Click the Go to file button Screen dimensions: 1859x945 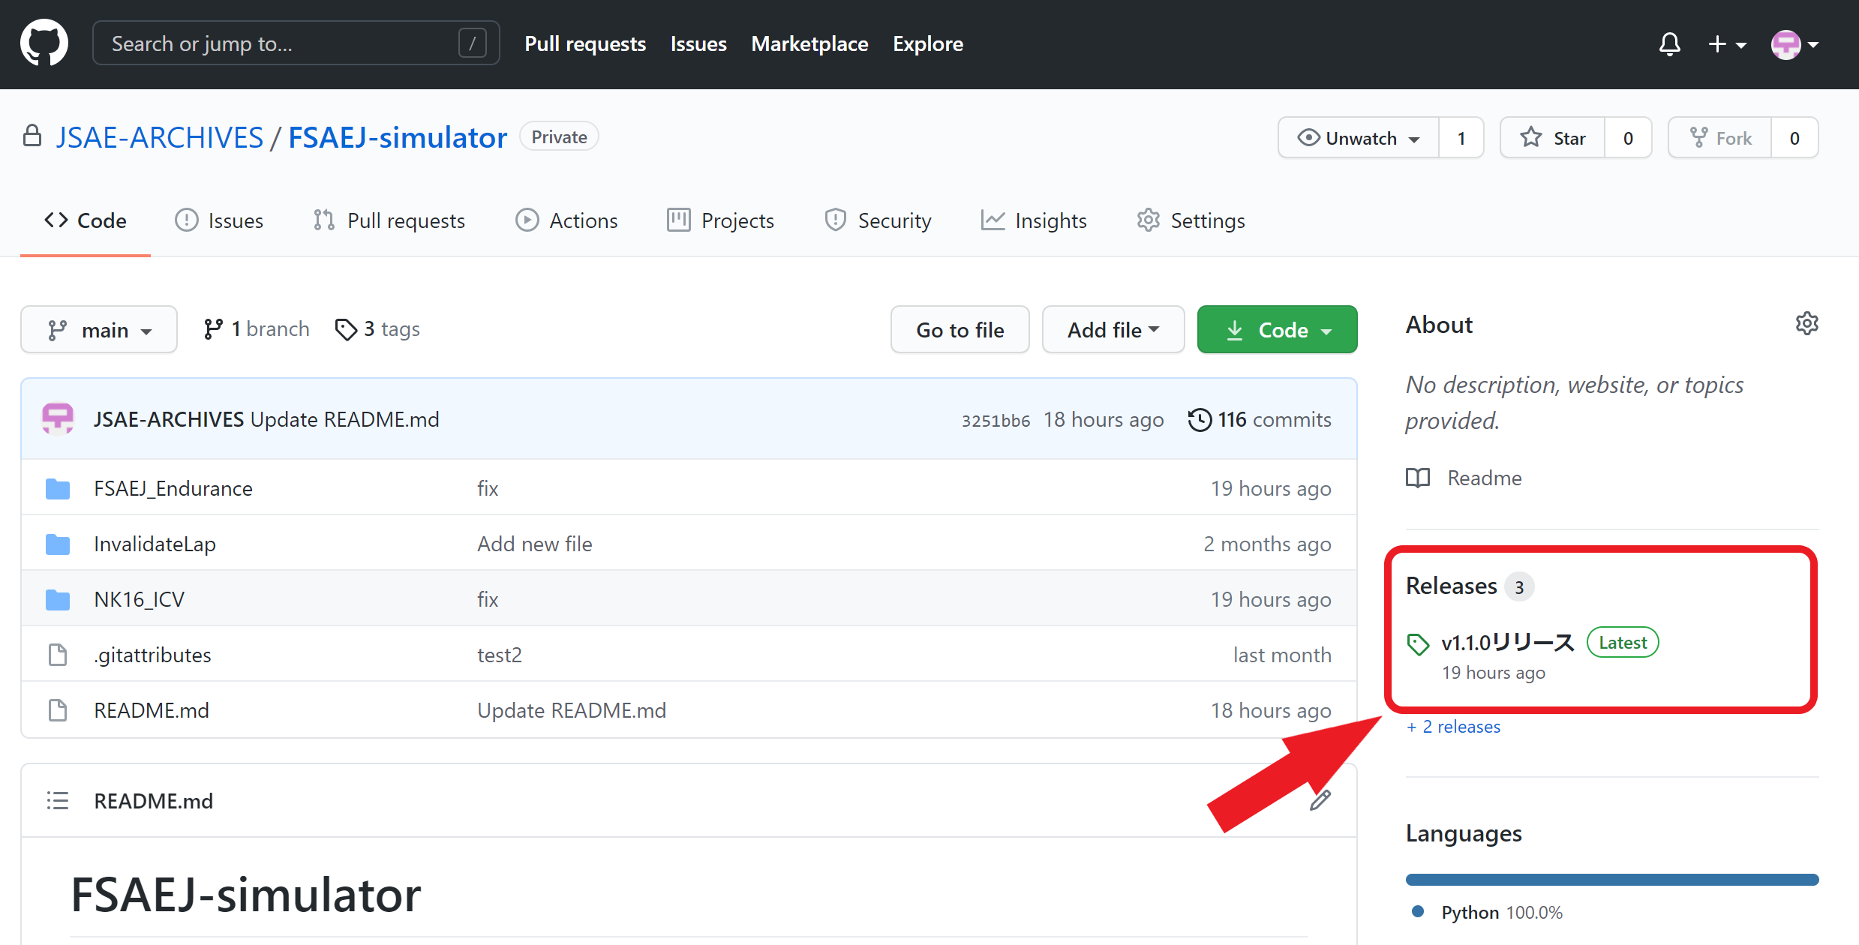pos(960,330)
